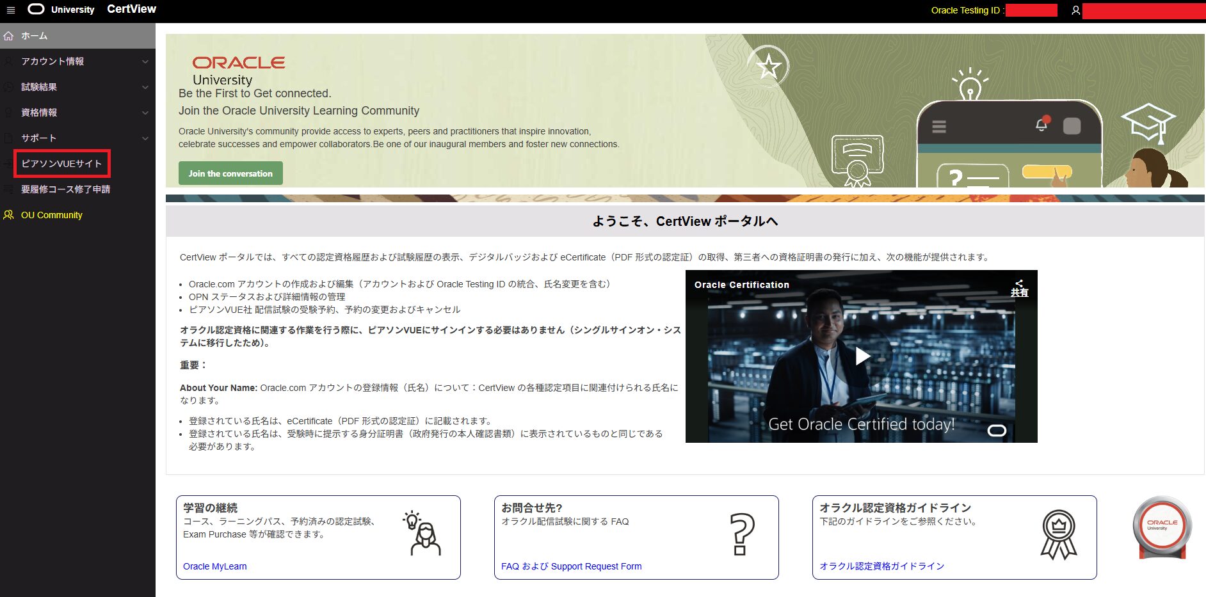
Task: Click the Oracle Testing ID label
Action: point(967,10)
